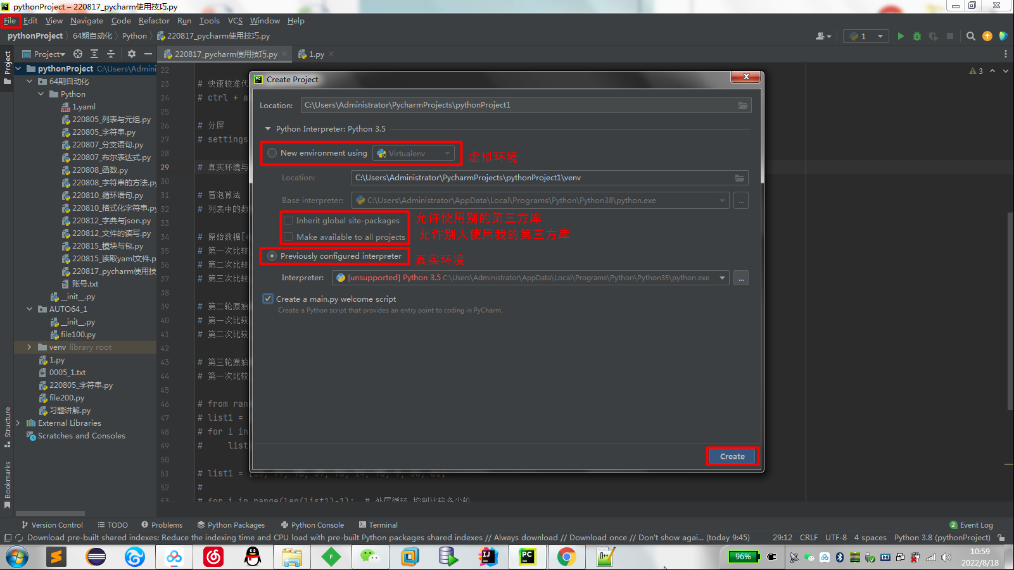Open Project panel settings gear
The width and height of the screenshot is (1014, 570).
coord(131,54)
